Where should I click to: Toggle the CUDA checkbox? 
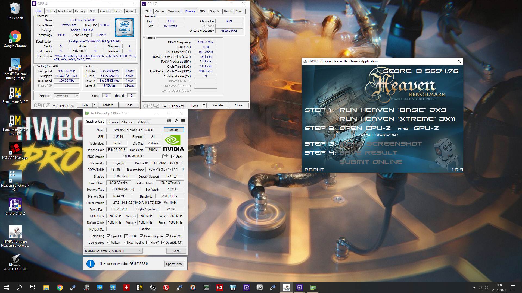(126, 236)
